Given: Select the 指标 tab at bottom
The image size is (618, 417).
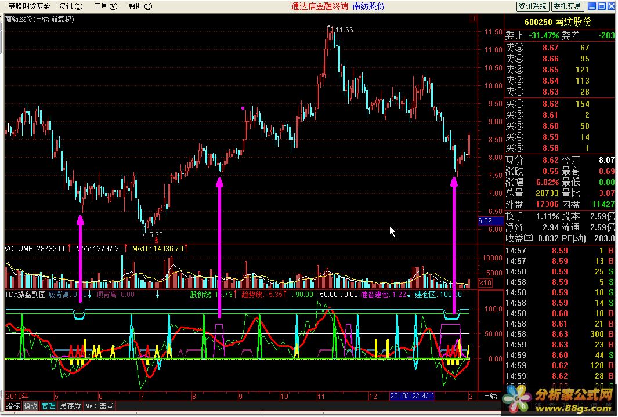Looking at the screenshot, I should click(13, 405).
